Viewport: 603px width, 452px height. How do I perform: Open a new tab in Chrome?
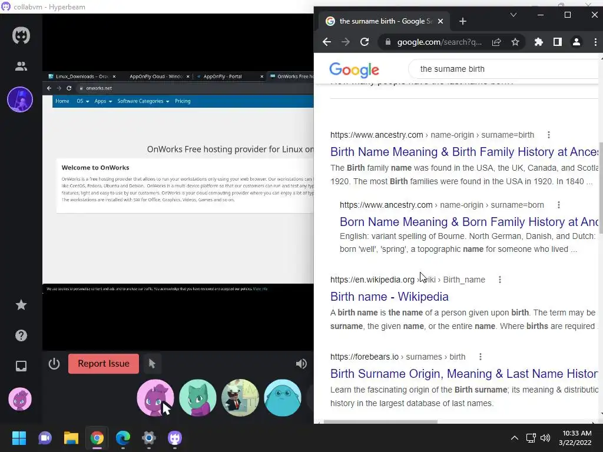click(463, 21)
